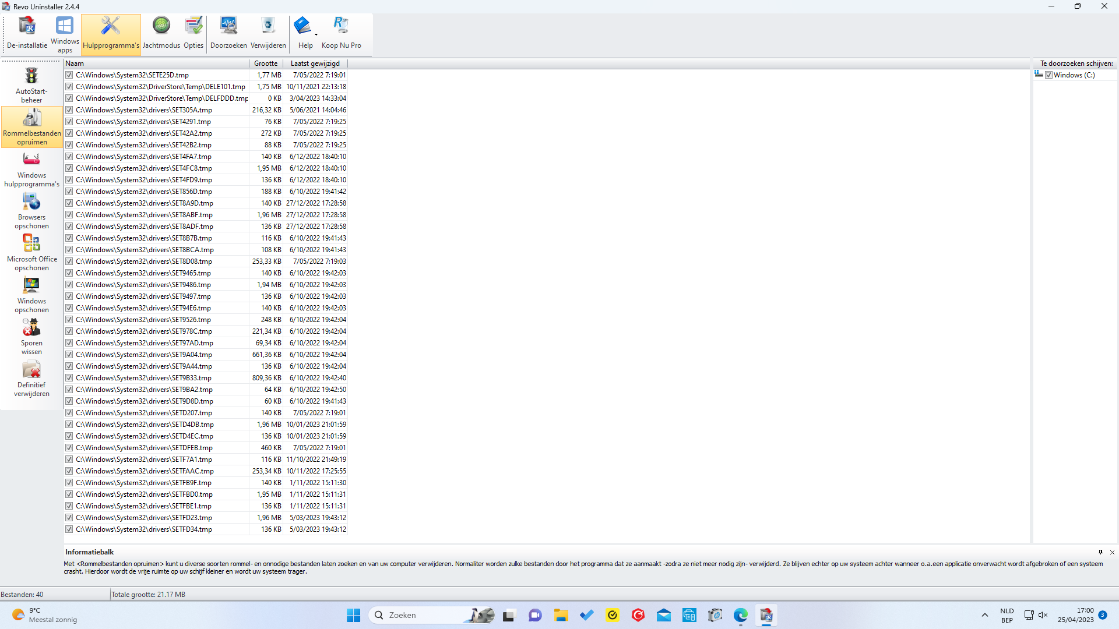
Task: Uncheck SETFD34.tmp file checkbox
Action: pos(69,529)
